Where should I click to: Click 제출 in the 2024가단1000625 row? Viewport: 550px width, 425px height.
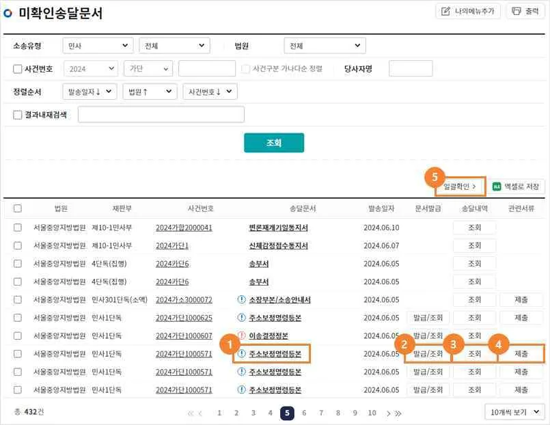point(521,318)
